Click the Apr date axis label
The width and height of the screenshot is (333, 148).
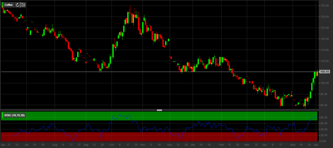coord(265,145)
